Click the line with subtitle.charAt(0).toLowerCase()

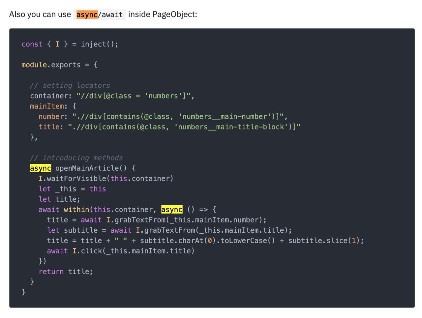(205, 241)
